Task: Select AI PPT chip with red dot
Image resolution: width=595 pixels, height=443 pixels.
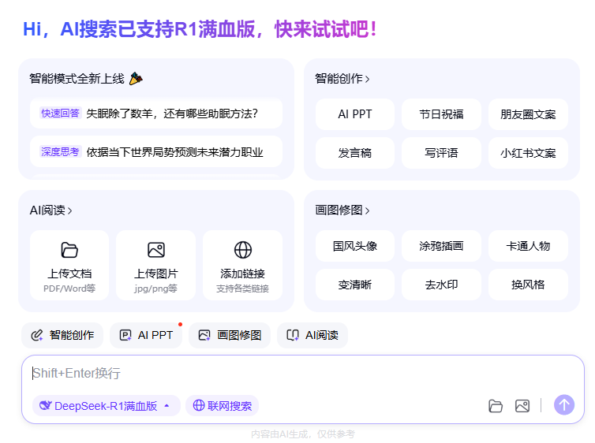Action: [x=147, y=335]
